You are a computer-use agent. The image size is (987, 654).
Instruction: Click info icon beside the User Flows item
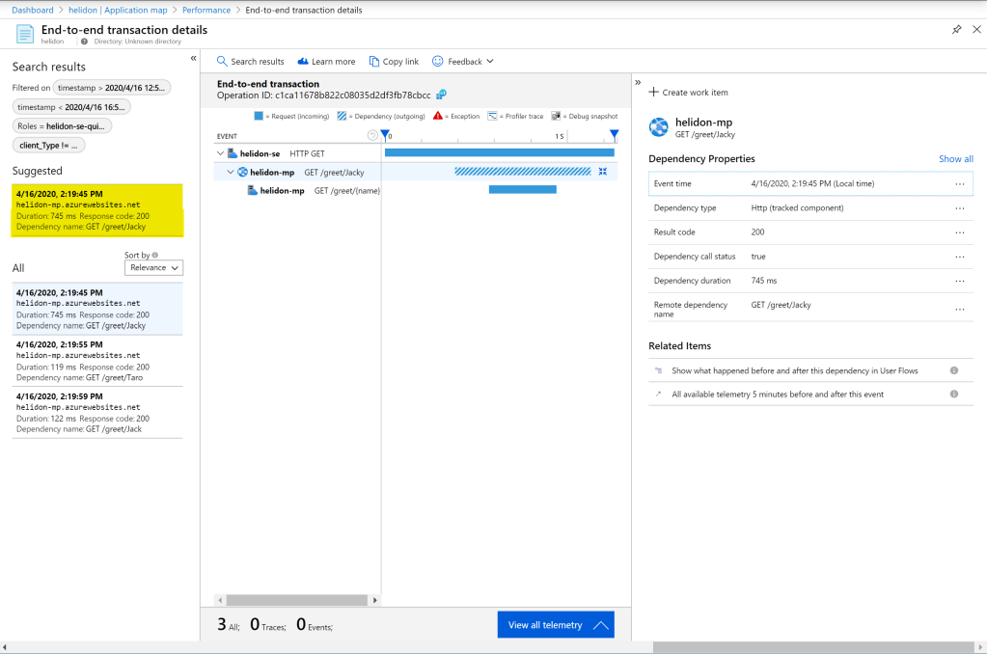(x=953, y=370)
